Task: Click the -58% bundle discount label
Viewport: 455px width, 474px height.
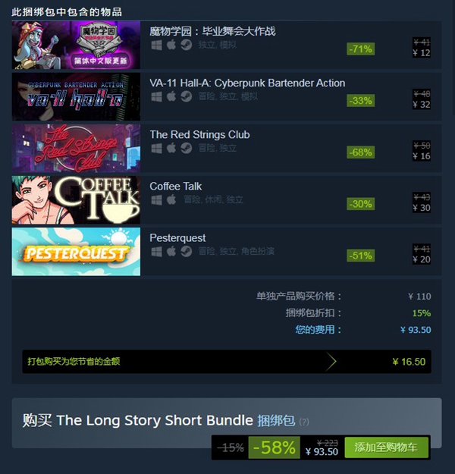Action: [275, 447]
